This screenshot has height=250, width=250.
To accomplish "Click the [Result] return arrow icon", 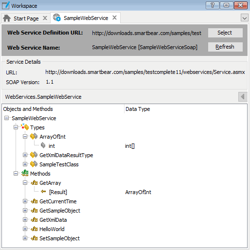I will coord(43,192).
